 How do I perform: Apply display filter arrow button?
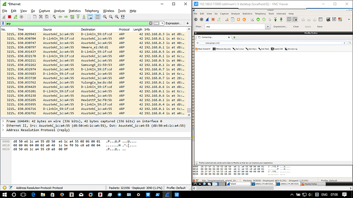[x=157, y=23]
